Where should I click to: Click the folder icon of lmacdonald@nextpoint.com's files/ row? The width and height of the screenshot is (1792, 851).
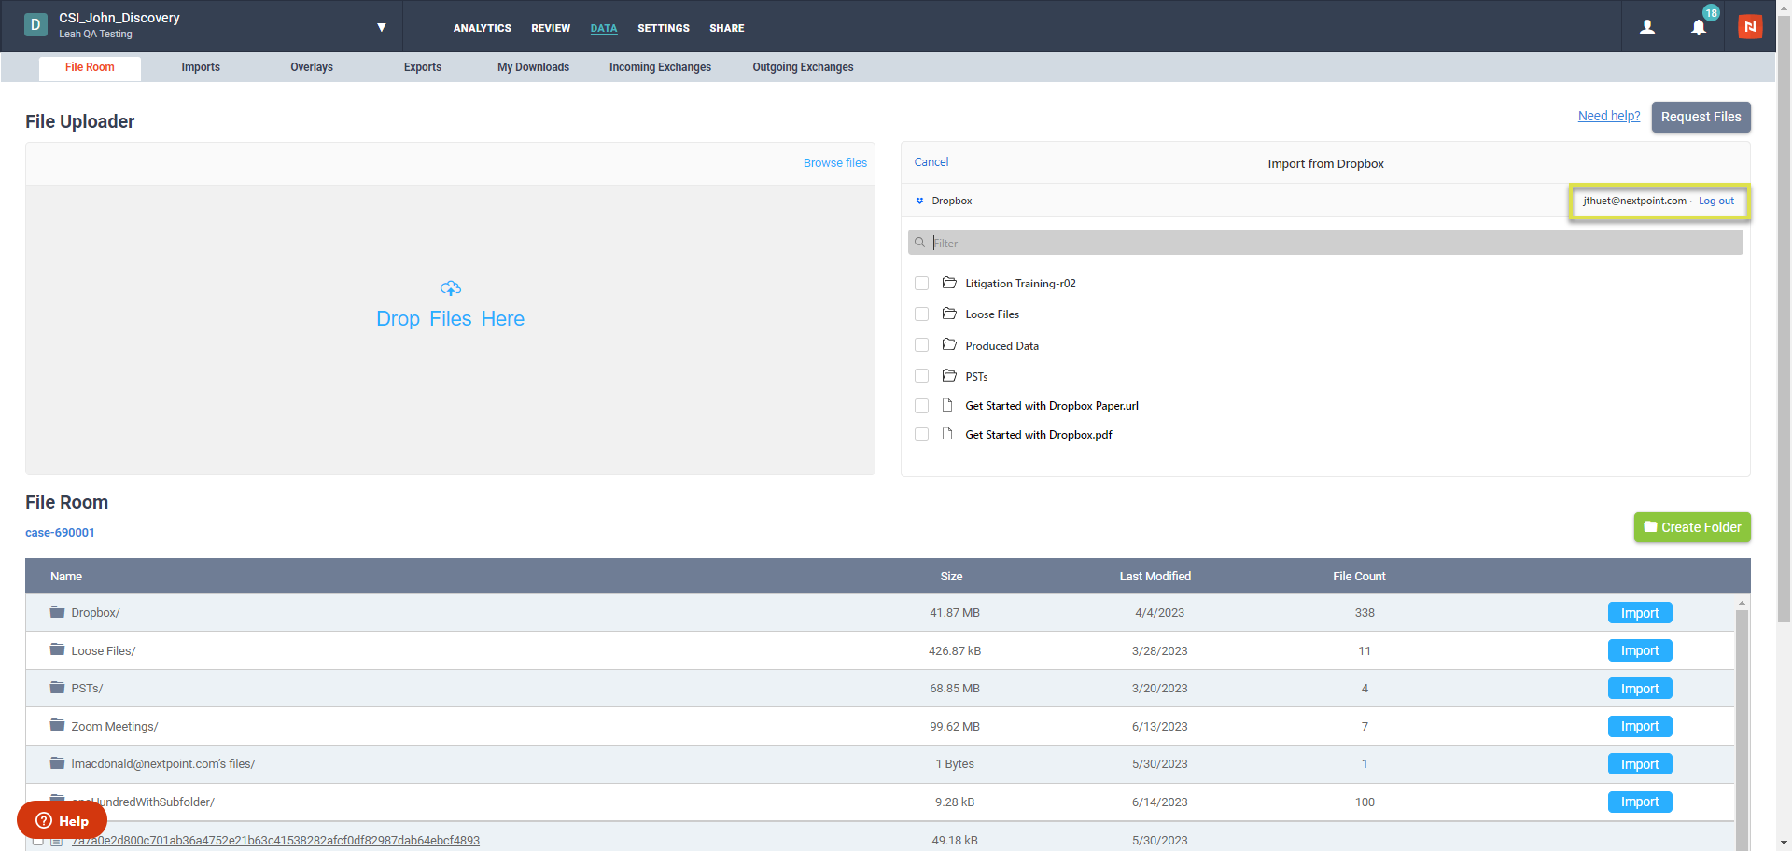click(57, 763)
